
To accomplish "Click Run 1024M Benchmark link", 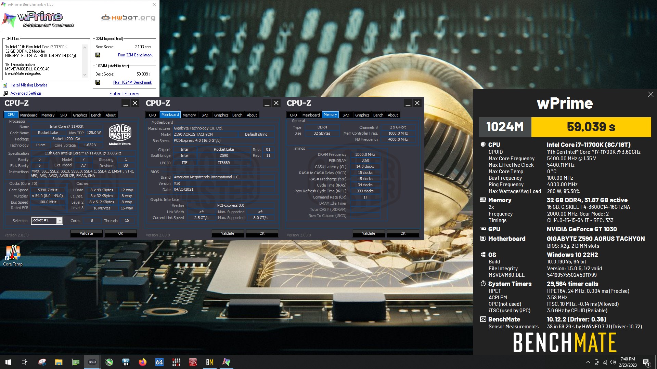I will (x=132, y=82).
